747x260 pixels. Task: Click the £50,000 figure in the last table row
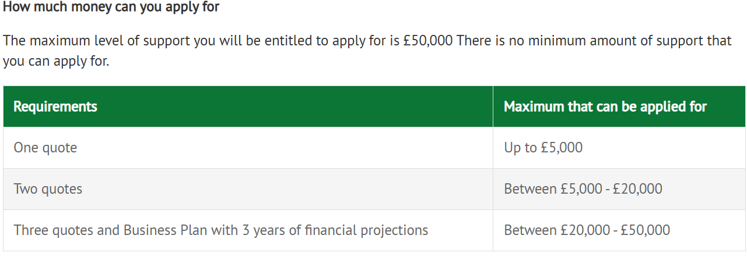point(645,230)
